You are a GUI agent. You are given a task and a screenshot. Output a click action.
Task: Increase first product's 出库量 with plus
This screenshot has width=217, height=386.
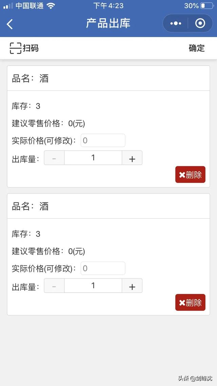point(132,158)
